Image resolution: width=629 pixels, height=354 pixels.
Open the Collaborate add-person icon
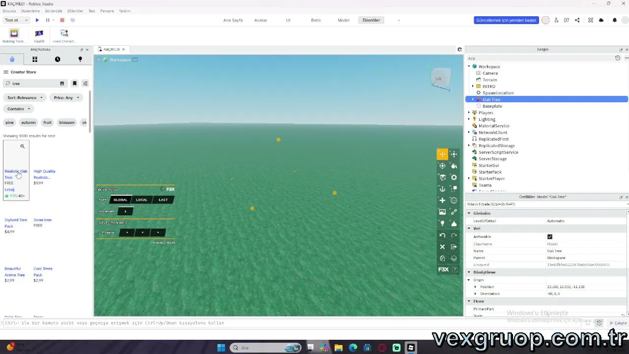coord(556,20)
